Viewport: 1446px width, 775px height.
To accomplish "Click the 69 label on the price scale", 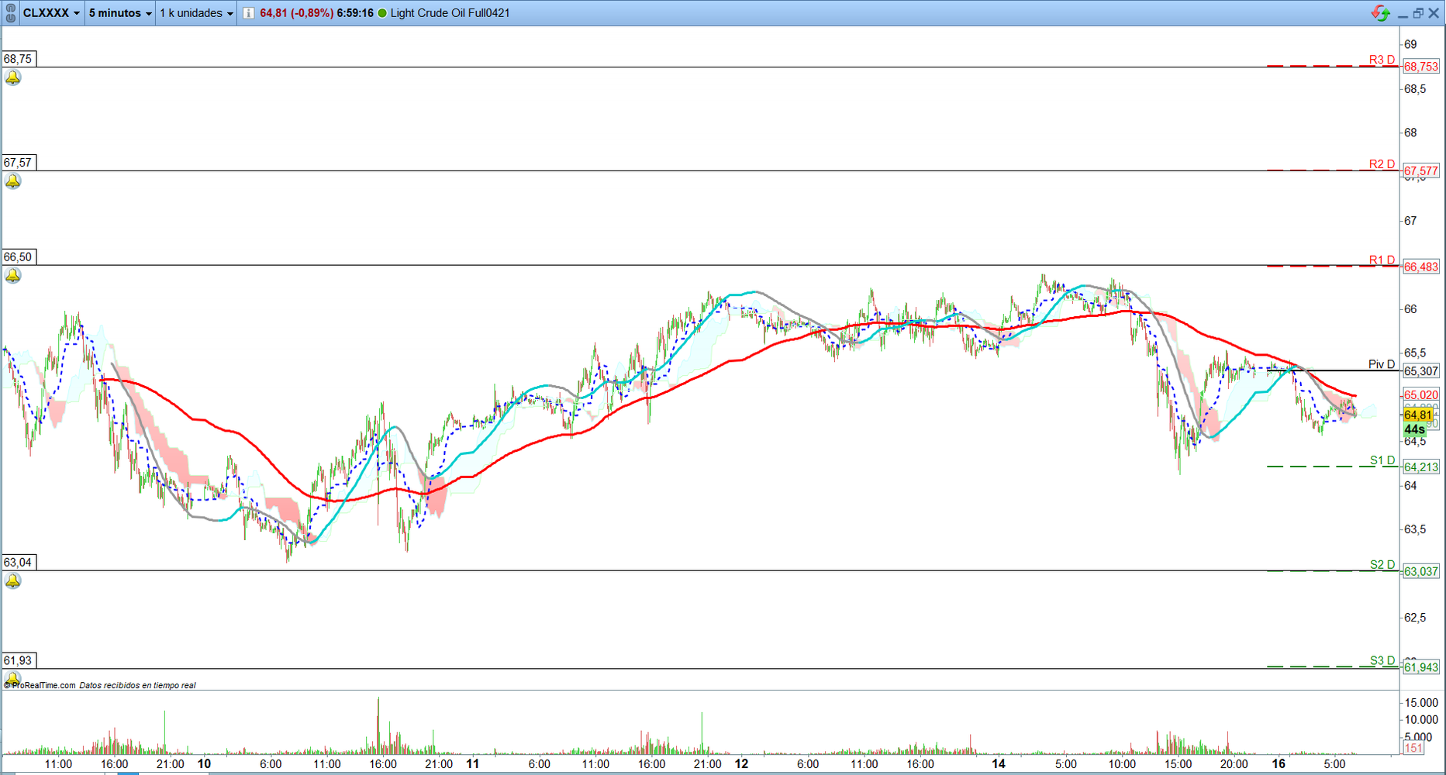I will pos(1410,45).
